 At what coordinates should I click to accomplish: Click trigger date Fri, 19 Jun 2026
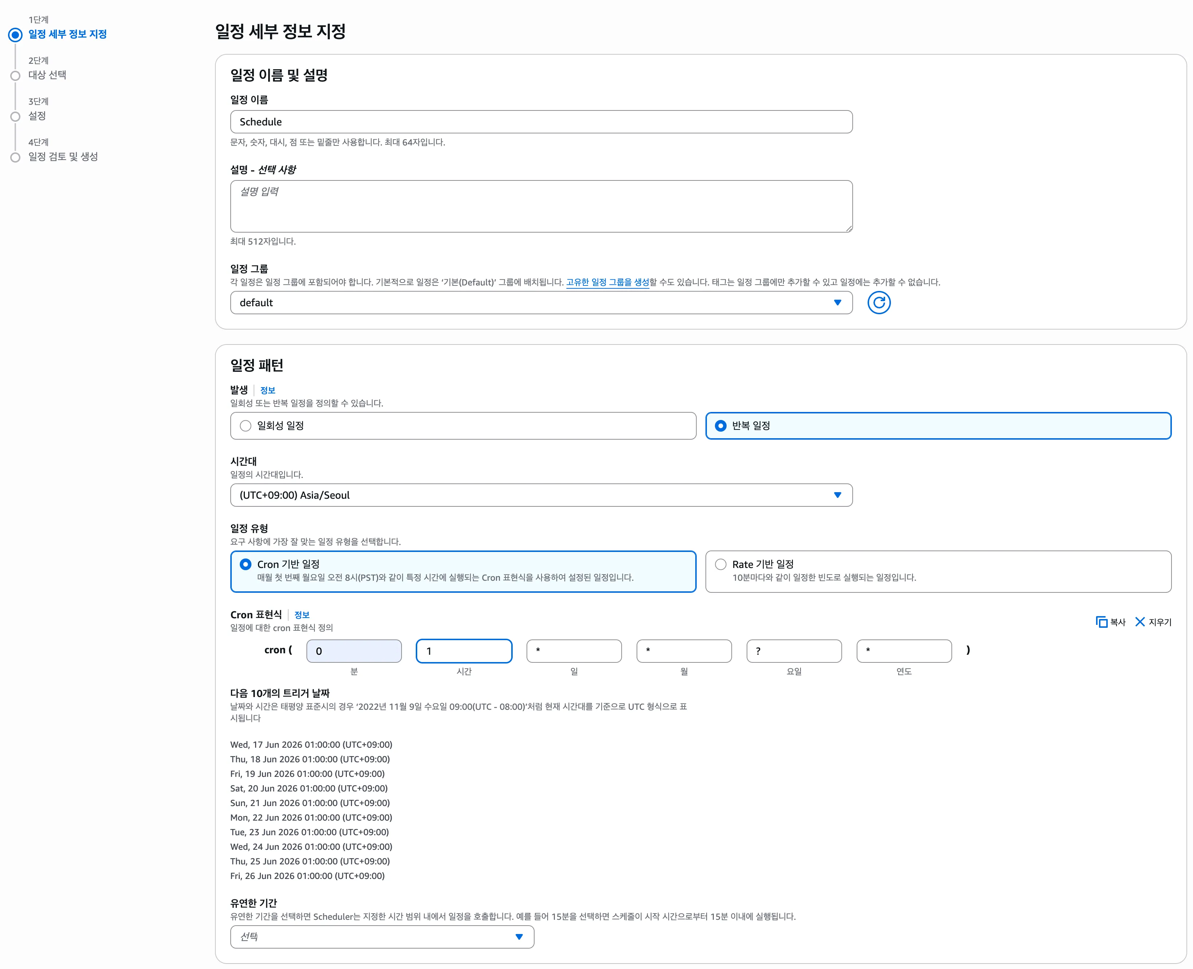[308, 774]
